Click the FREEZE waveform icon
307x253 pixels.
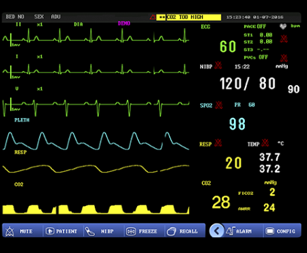131,231
